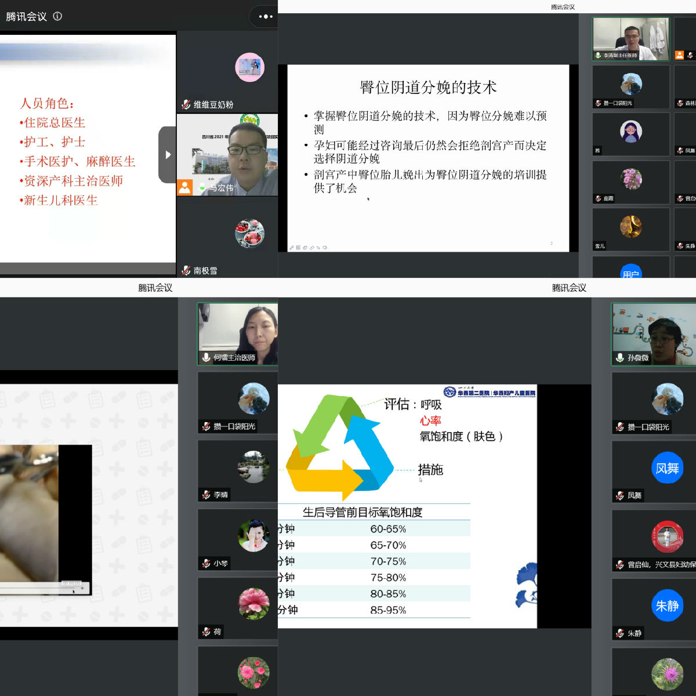Select 马宏伟's video tile
Image resolution: width=696 pixels, height=696 pixels.
227,154
